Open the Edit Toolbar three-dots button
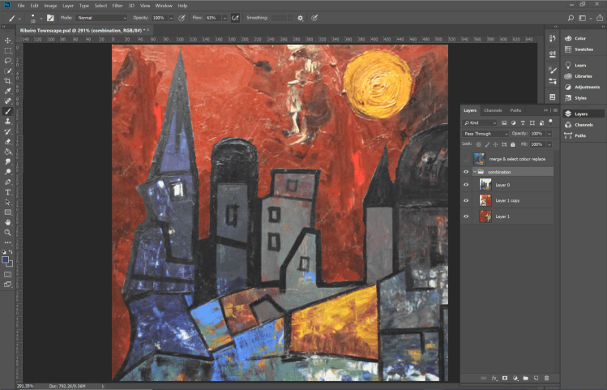Image resolution: width=607 pixels, height=390 pixels. (x=8, y=242)
